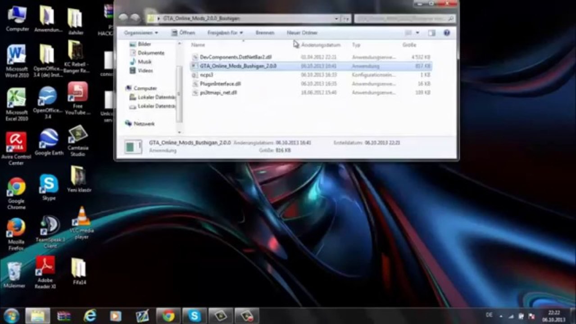
Task: Select Dokumente in navigation pane
Action: click(147, 53)
